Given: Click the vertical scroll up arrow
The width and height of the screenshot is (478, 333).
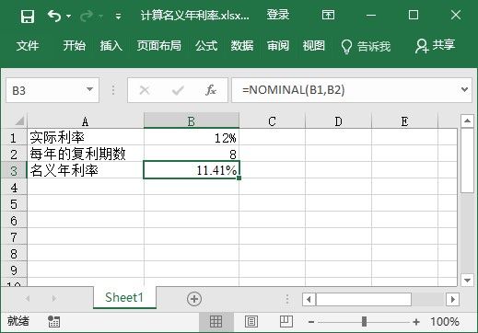Looking at the screenshot, I should [467, 121].
